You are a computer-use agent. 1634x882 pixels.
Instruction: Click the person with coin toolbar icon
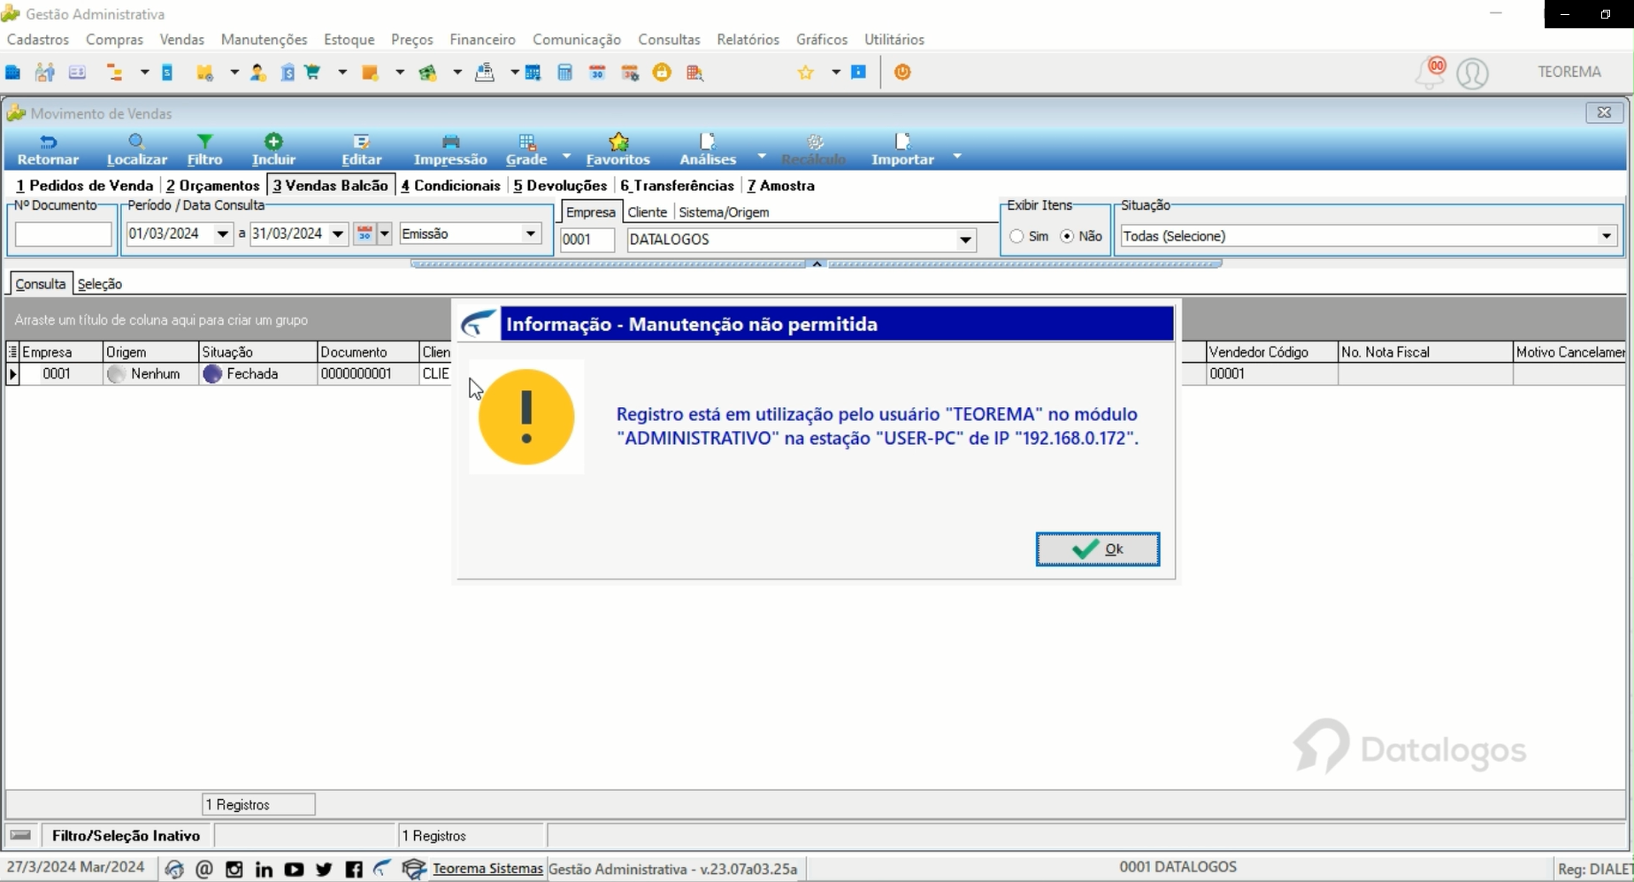pyautogui.click(x=257, y=73)
